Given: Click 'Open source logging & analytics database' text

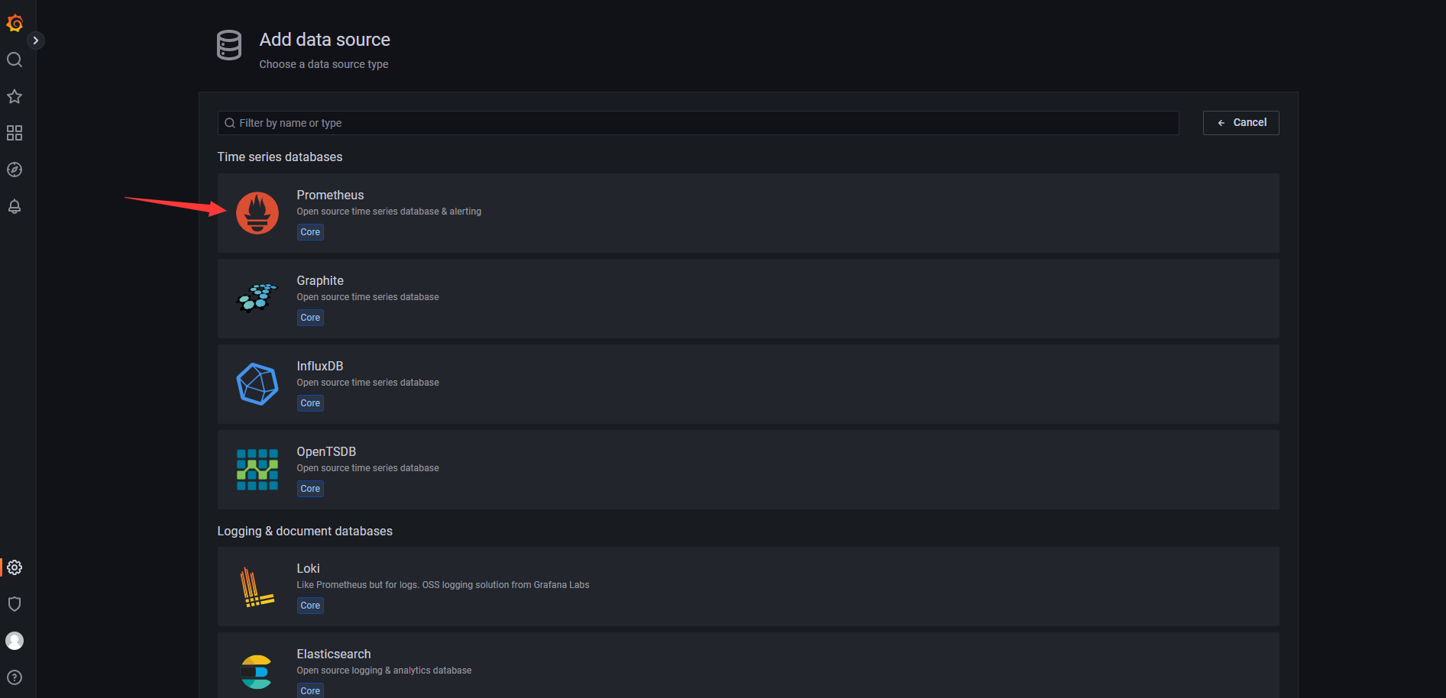Looking at the screenshot, I should [384, 671].
